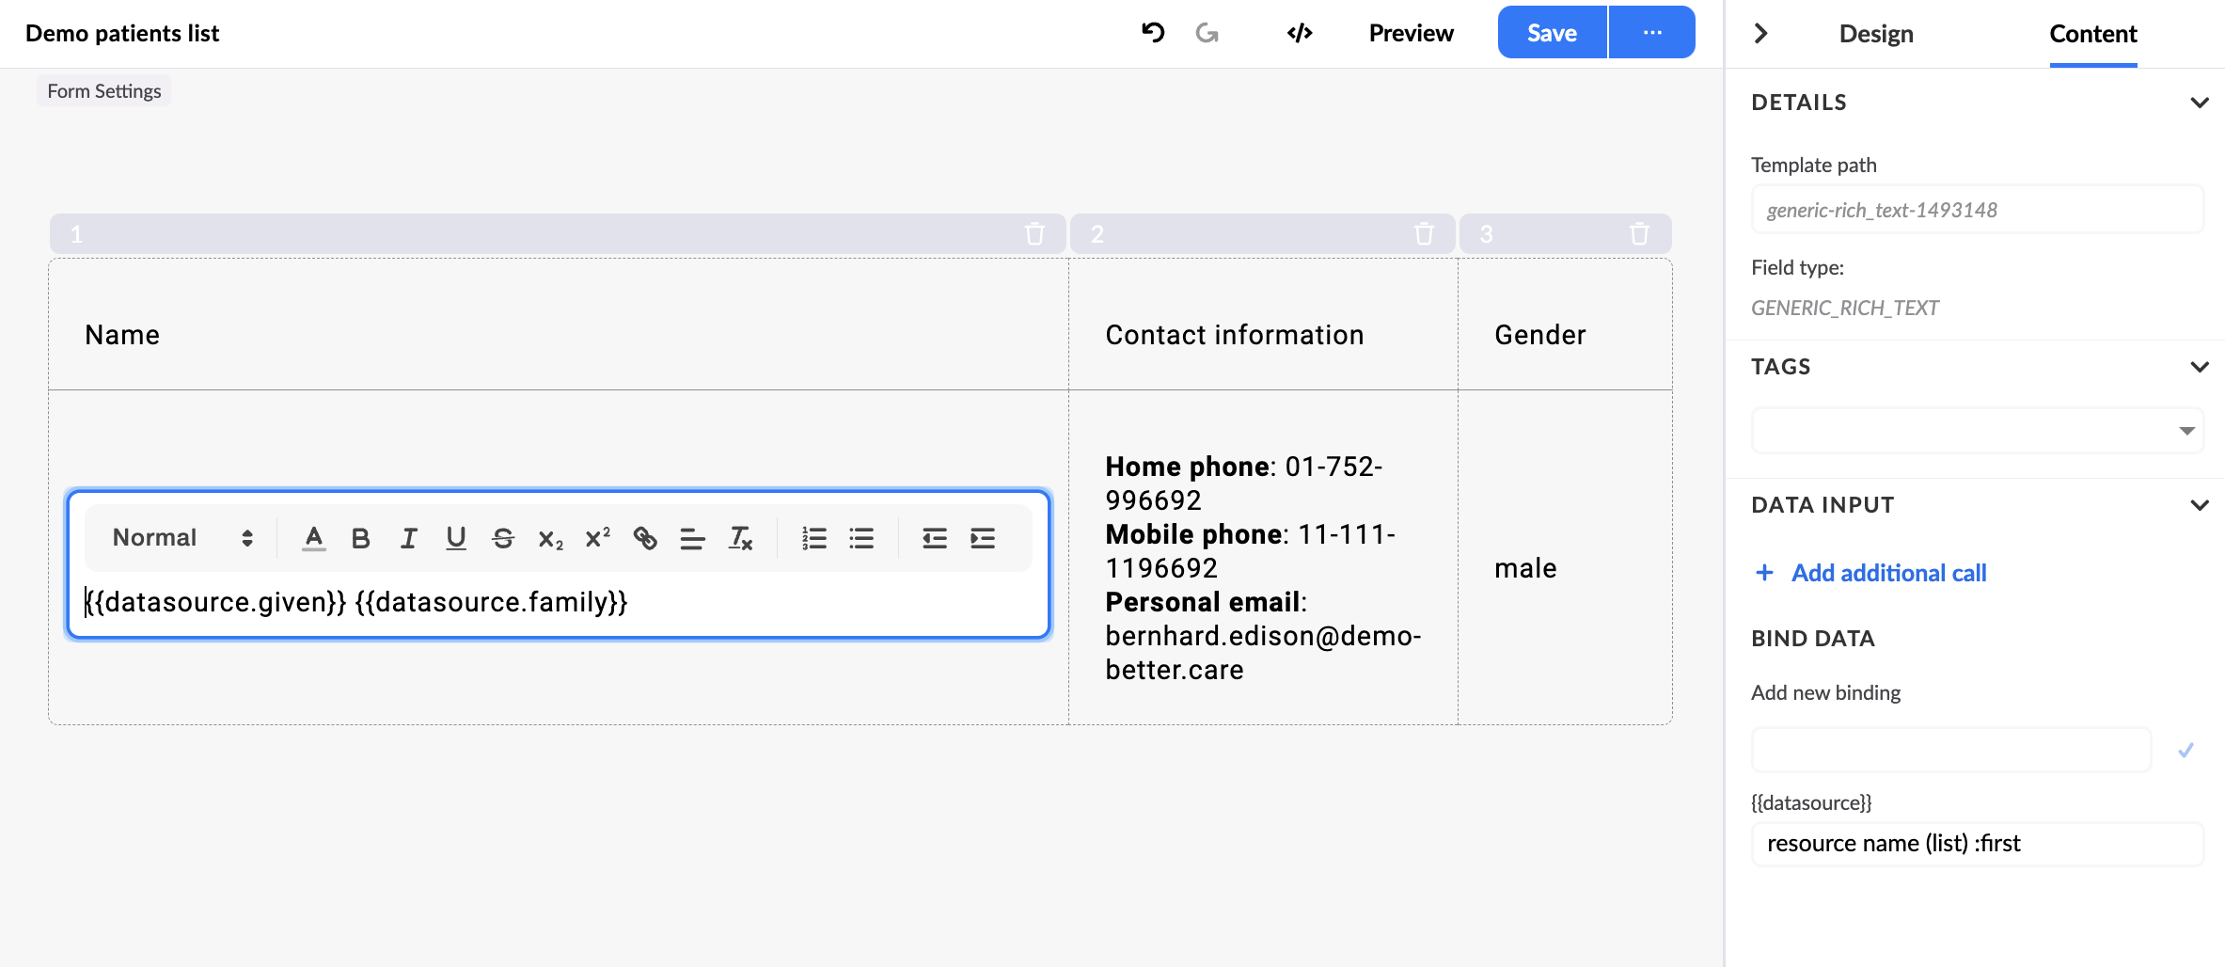Insert a hyperlink

(645, 538)
